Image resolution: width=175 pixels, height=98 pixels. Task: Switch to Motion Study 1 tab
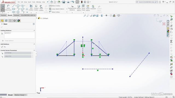tap(20, 95)
